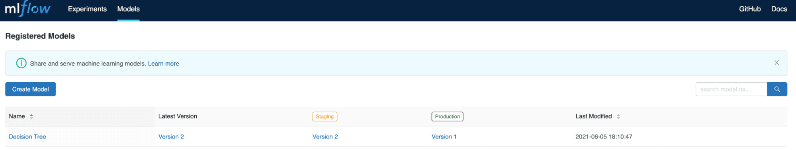Click the Production tag in the header
This screenshot has height=150, width=796.
pos(447,117)
